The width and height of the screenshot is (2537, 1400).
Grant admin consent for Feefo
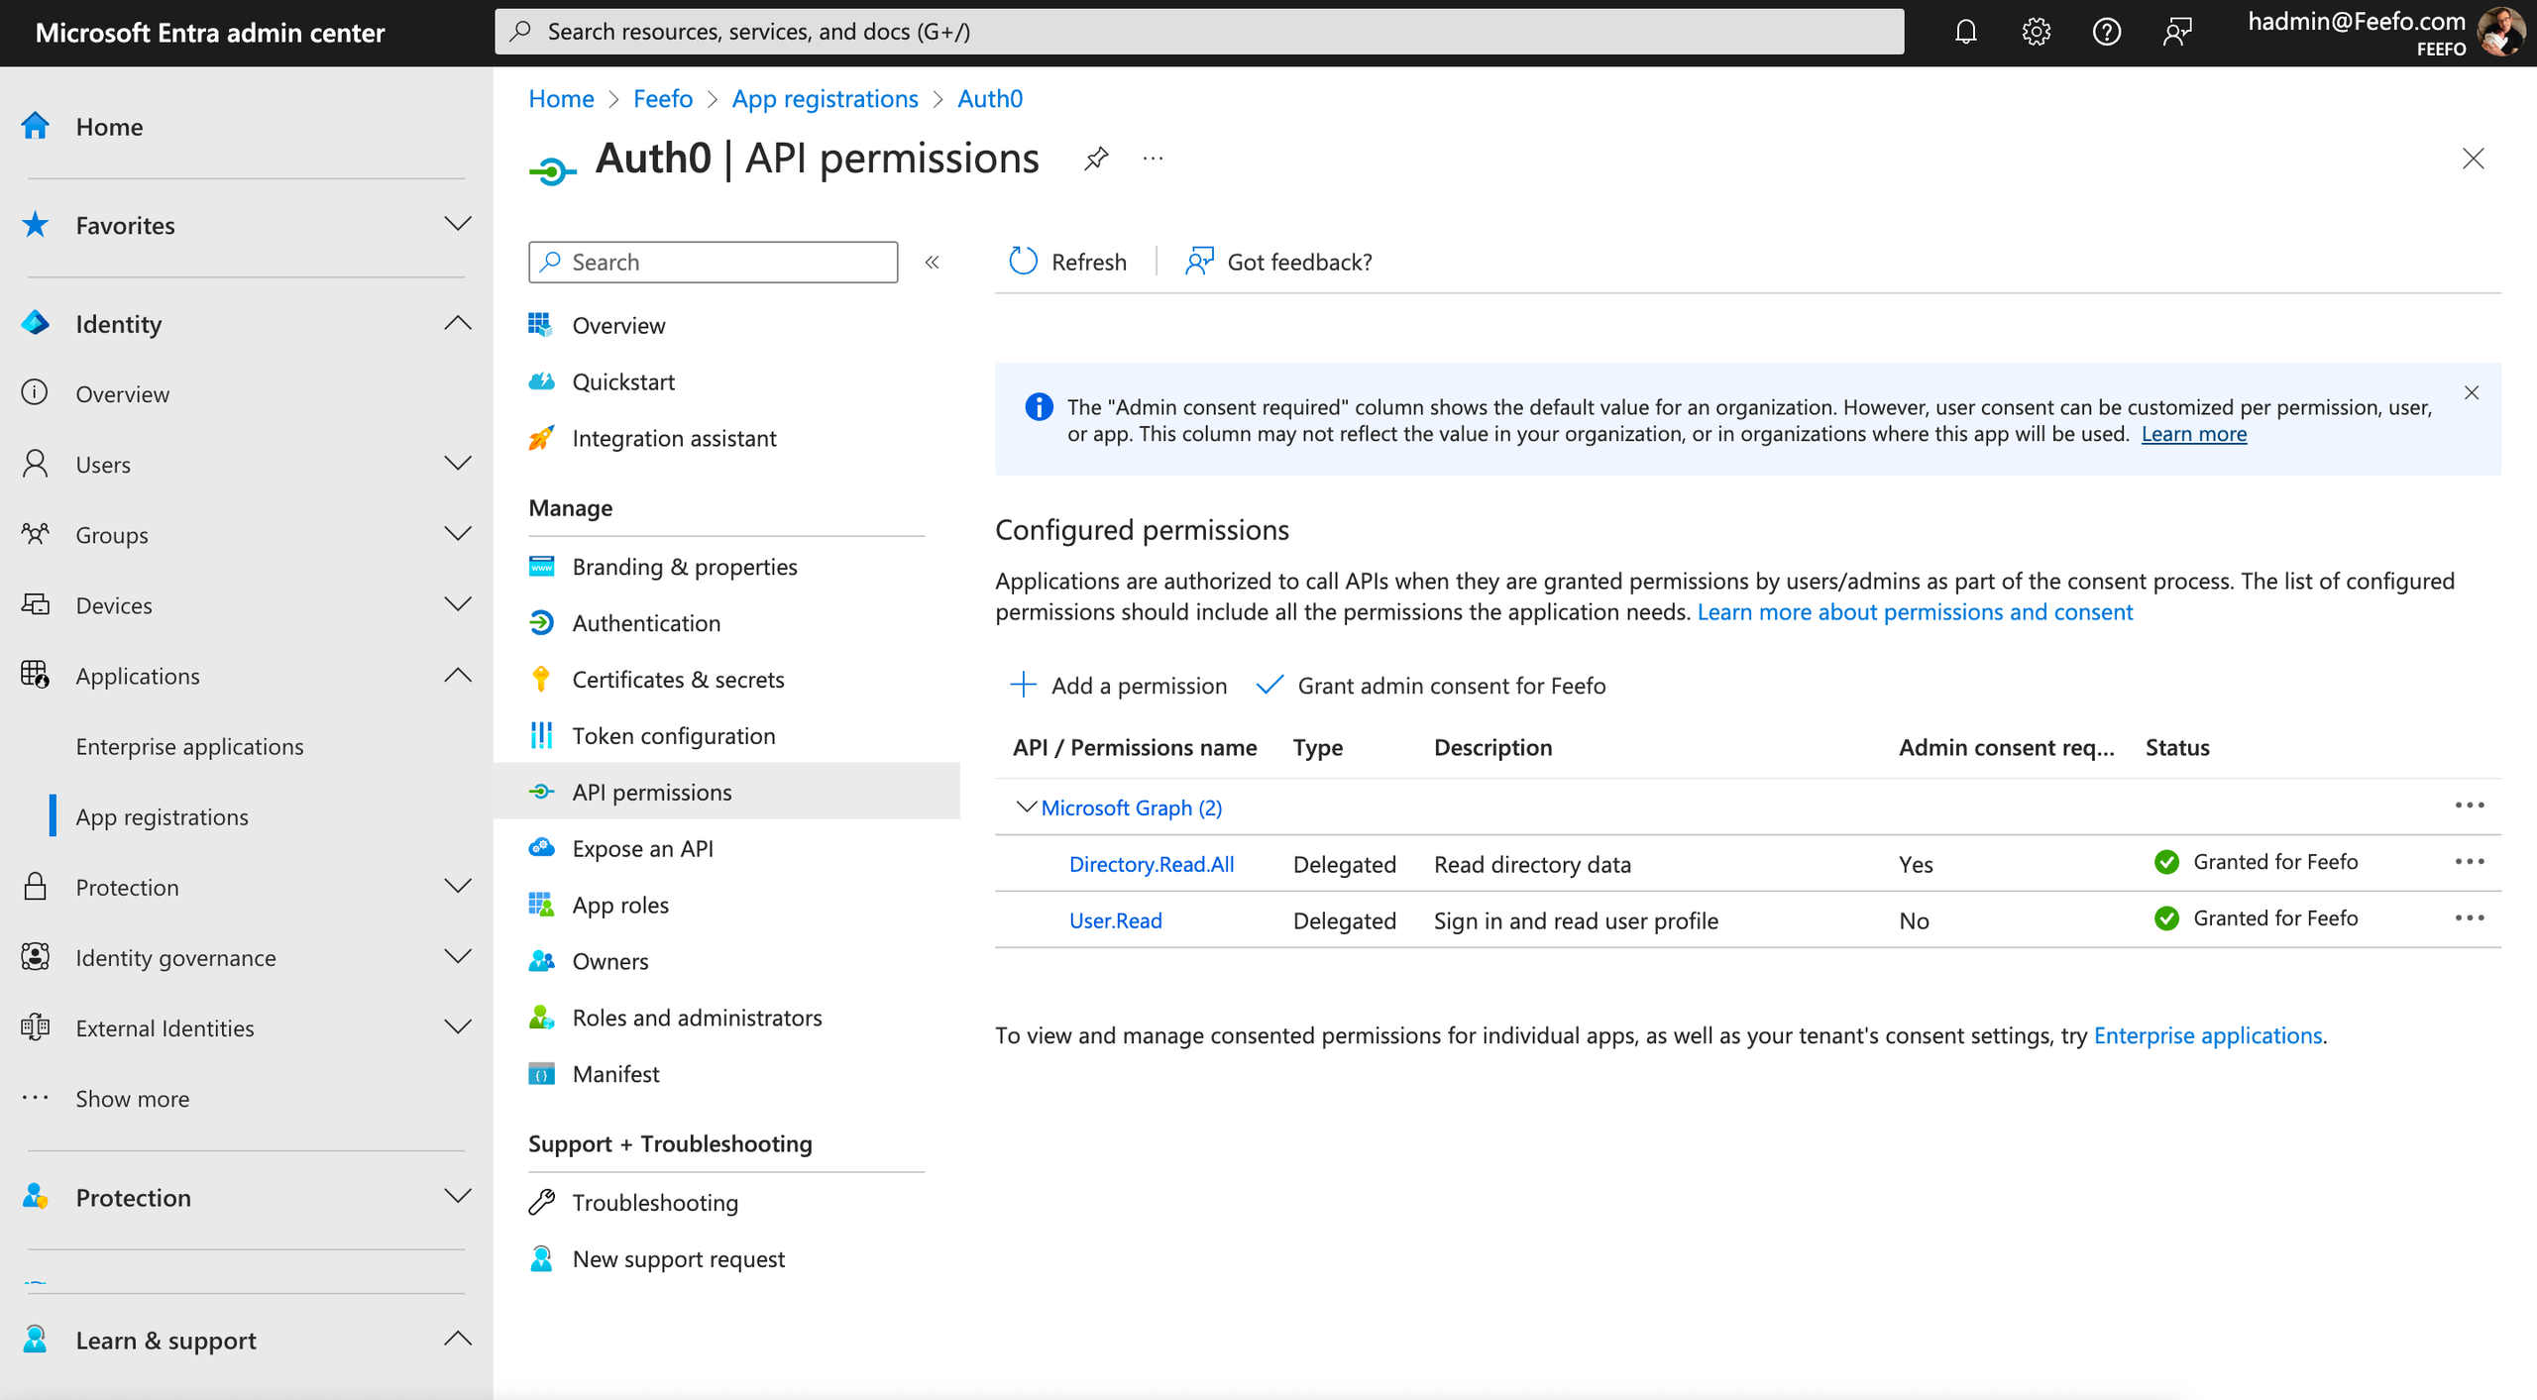[x=1431, y=686]
